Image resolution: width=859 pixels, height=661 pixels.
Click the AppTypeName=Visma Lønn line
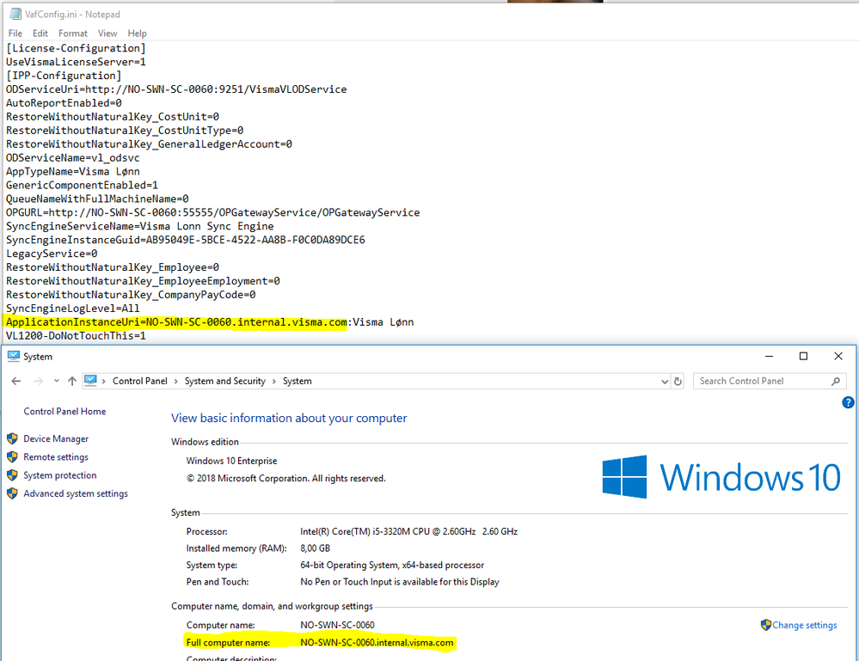pos(73,171)
